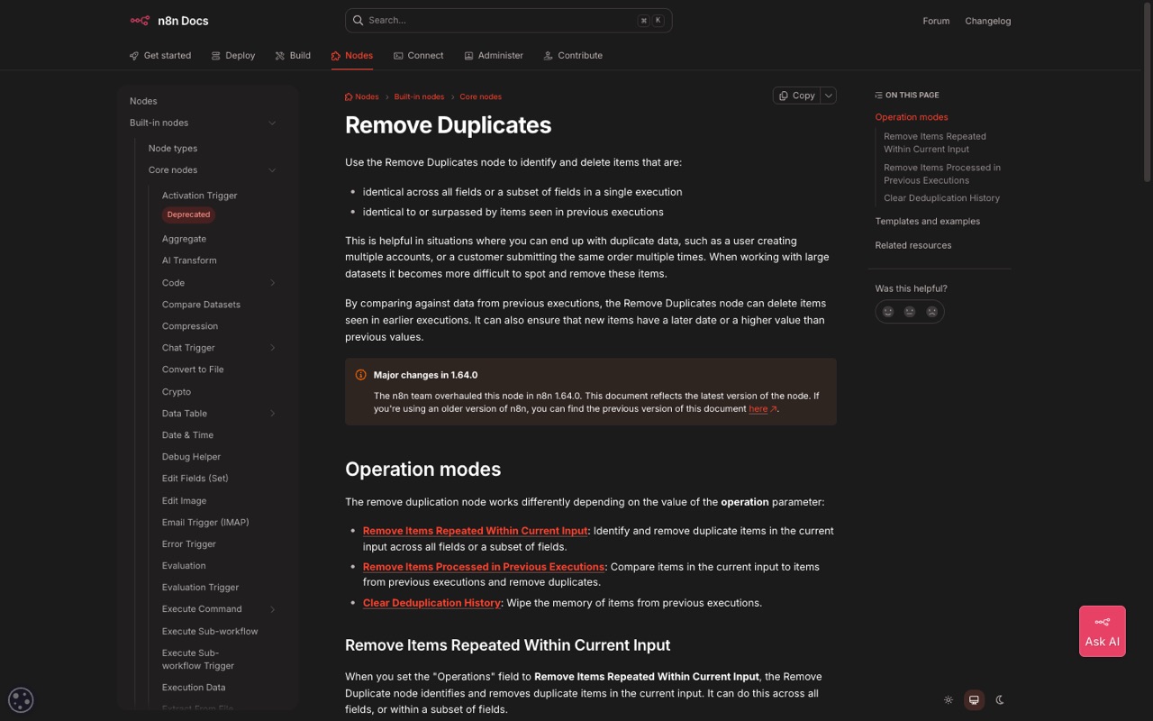Collapse the Core nodes section
This screenshot has width=1153, height=721.
tap(272, 169)
